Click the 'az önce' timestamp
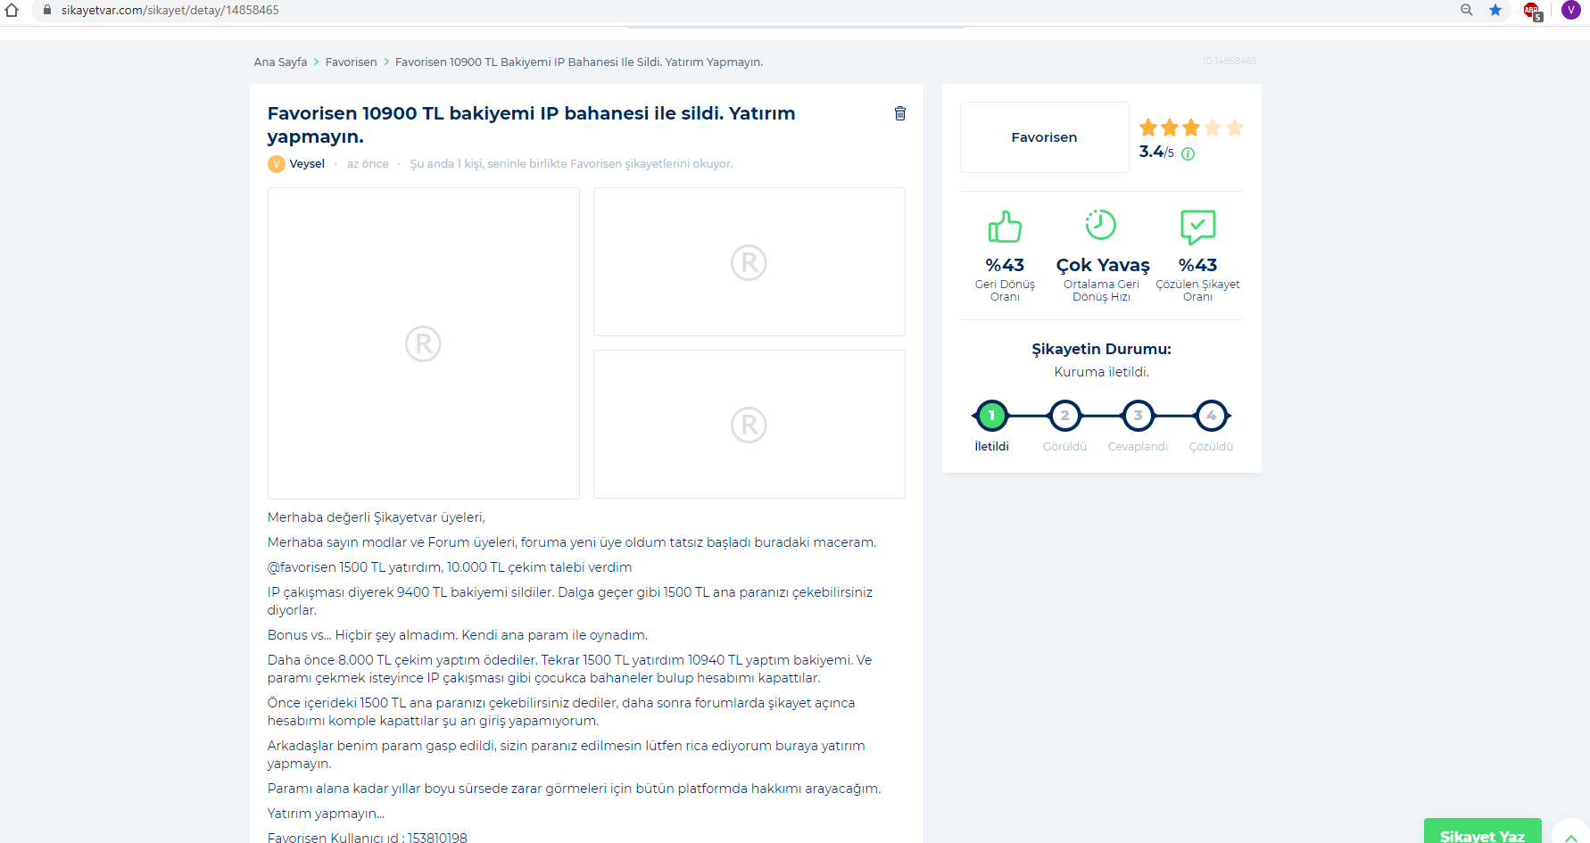Image resolution: width=1590 pixels, height=843 pixels. click(x=368, y=164)
